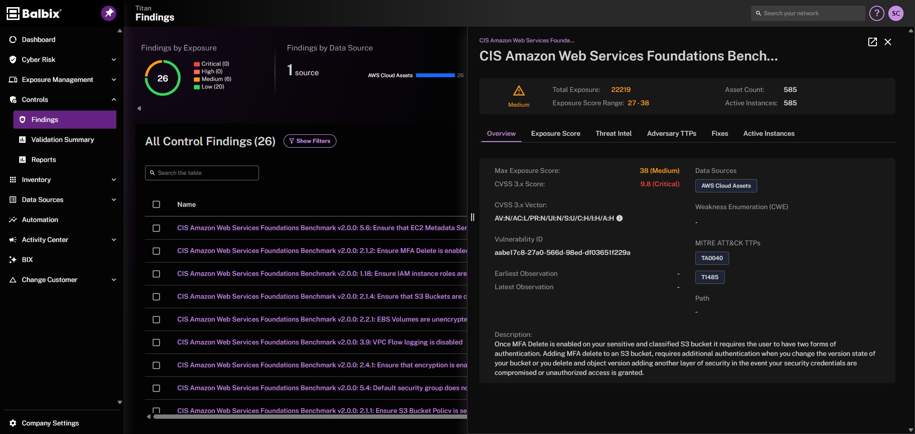Toggle the sidebar pin icon
Image resolution: width=915 pixels, height=434 pixels.
pyautogui.click(x=109, y=13)
